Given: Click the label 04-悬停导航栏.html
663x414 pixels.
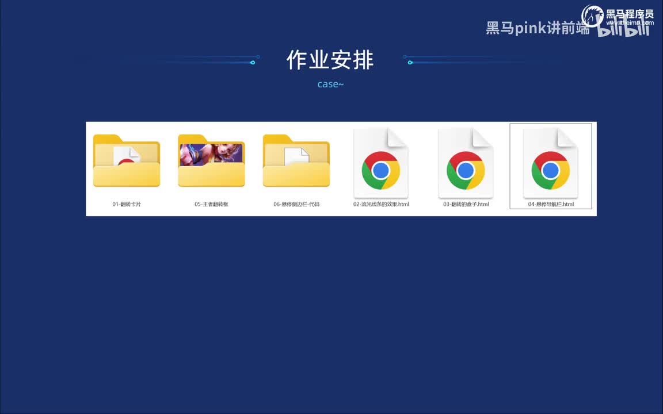Looking at the screenshot, I should [x=551, y=204].
